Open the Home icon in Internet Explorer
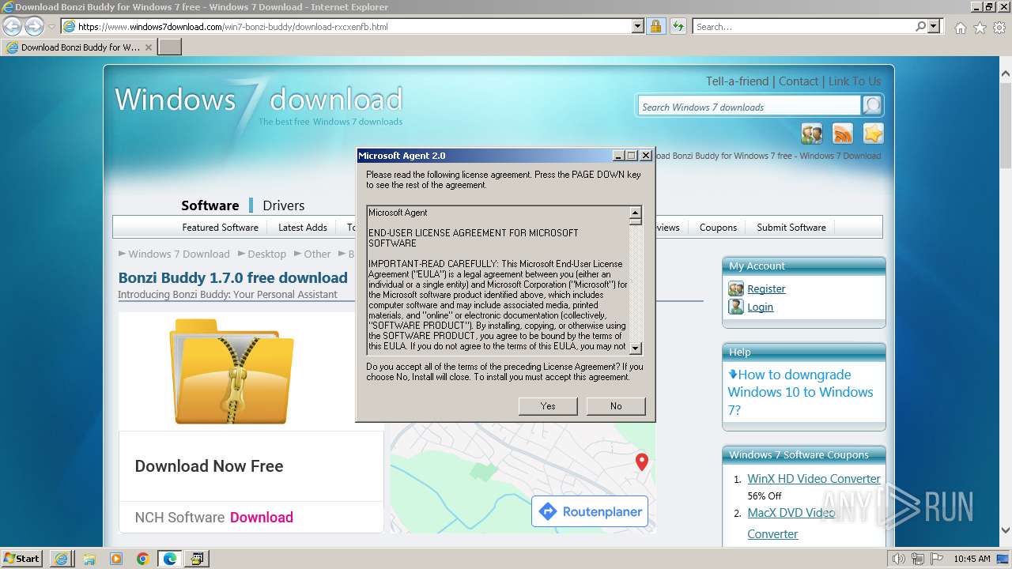This screenshot has width=1012, height=569. [960, 28]
